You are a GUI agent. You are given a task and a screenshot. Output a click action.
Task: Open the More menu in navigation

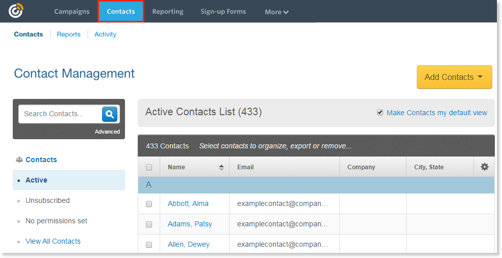[277, 12]
